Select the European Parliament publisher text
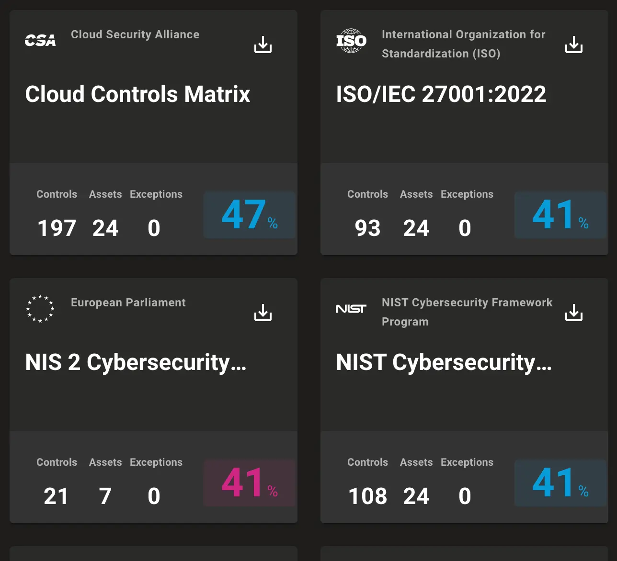The height and width of the screenshot is (561, 617). [128, 303]
